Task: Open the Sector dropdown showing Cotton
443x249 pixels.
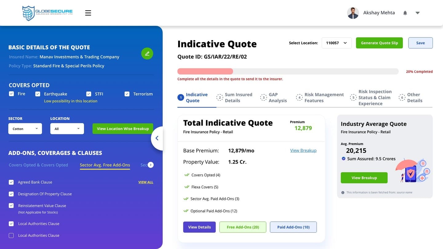Action: click(25, 129)
